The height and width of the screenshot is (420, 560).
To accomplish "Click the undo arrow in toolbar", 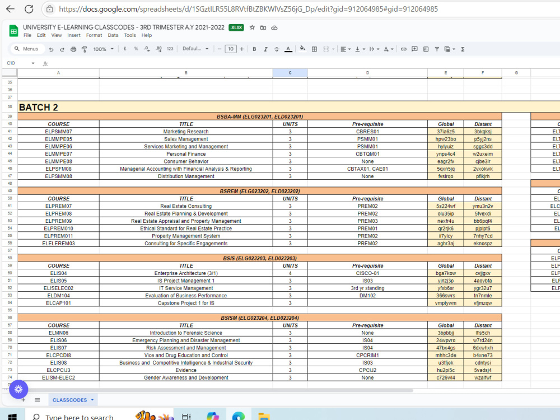I will point(51,49).
